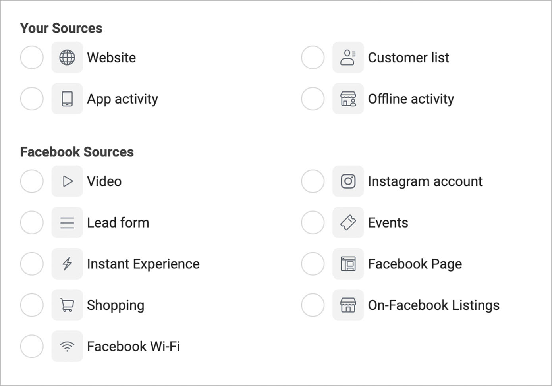Click the Facebook Page browser icon
Screen dimensions: 552x386
pos(348,264)
